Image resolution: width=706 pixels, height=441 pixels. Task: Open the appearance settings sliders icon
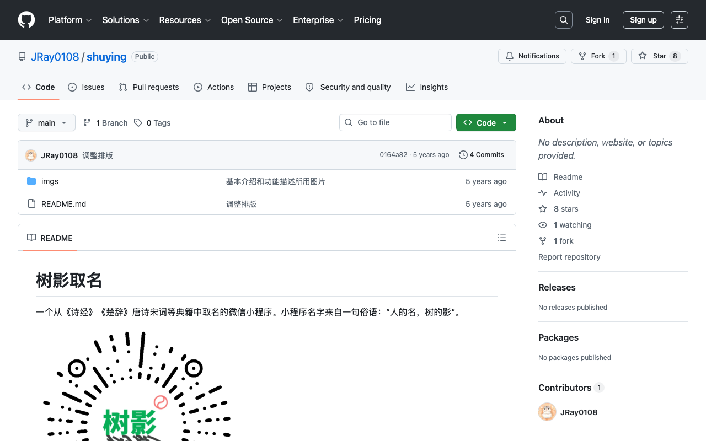[680, 20]
